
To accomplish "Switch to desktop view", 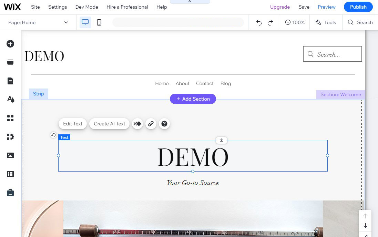I will [x=85, y=22].
